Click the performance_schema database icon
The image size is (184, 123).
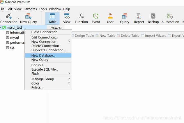(7, 43)
